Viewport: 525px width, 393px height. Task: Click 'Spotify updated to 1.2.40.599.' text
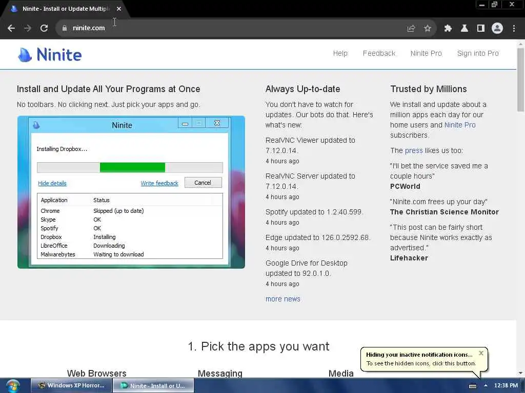314,212
